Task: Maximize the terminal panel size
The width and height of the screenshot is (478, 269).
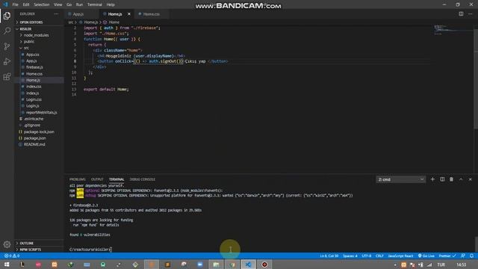Action: point(461,179)
